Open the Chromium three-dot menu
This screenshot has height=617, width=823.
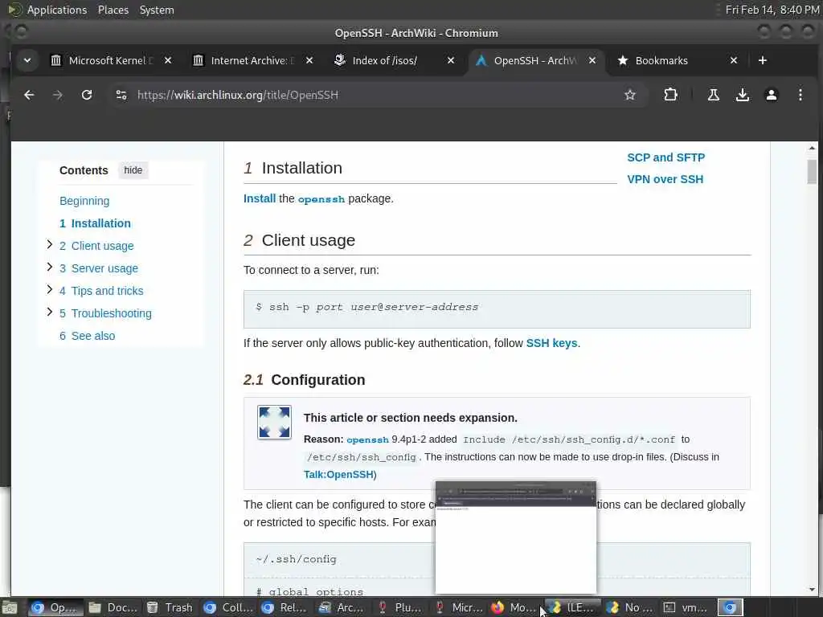click(x=800, y=95)
